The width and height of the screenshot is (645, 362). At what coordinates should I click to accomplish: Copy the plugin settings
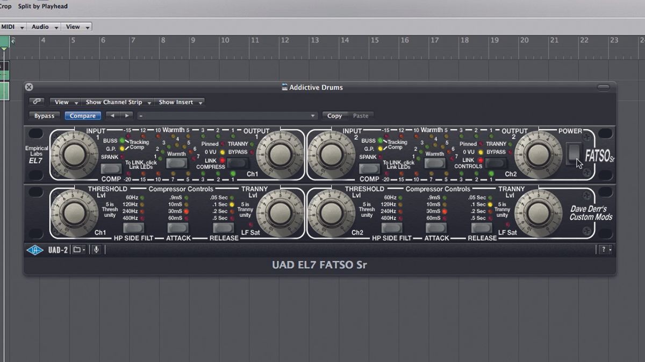click(x=334, y=115)
